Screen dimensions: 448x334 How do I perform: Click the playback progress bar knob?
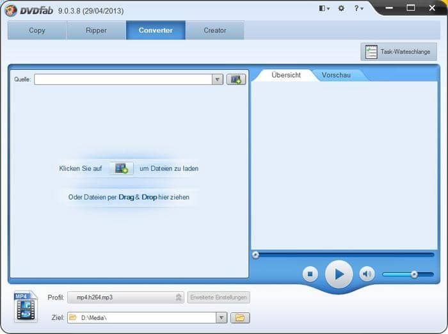[256, 255]
